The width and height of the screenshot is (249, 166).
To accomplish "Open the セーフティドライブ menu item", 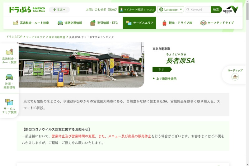I will 217,23.
